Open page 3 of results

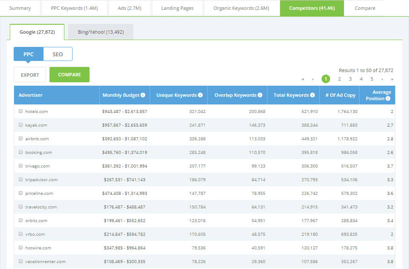tap(350, 79)
